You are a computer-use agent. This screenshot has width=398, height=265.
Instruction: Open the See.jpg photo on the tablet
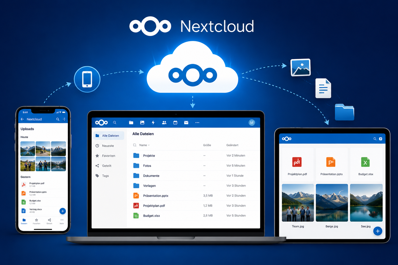coord(366,203)
